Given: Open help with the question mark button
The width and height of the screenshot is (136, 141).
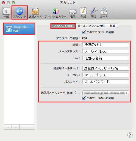Looking at the screenshot, I should [130, 135].
